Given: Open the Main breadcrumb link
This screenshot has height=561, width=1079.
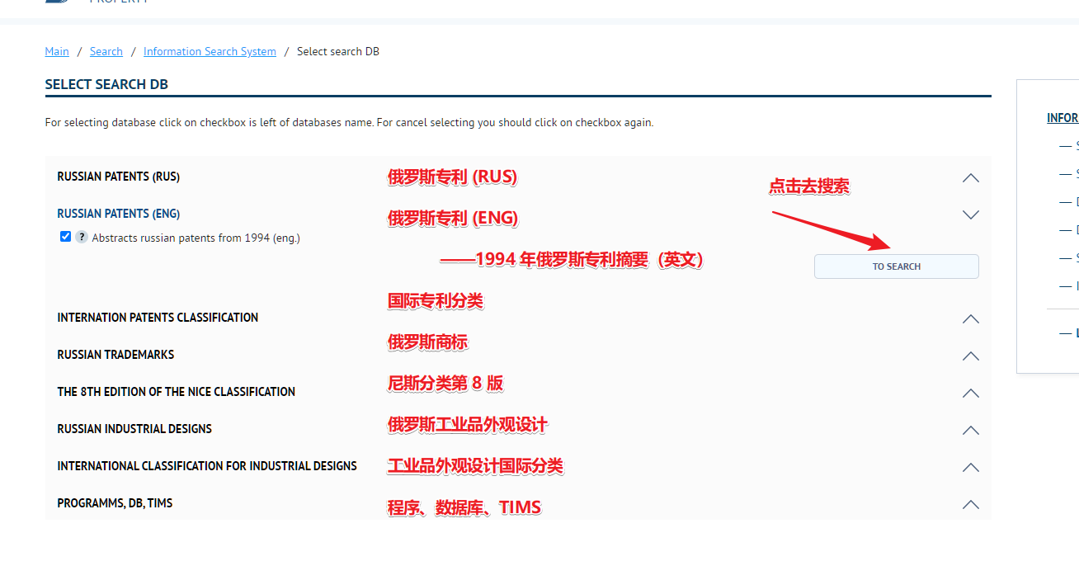Looking at the screenshot, I should 57,51.
